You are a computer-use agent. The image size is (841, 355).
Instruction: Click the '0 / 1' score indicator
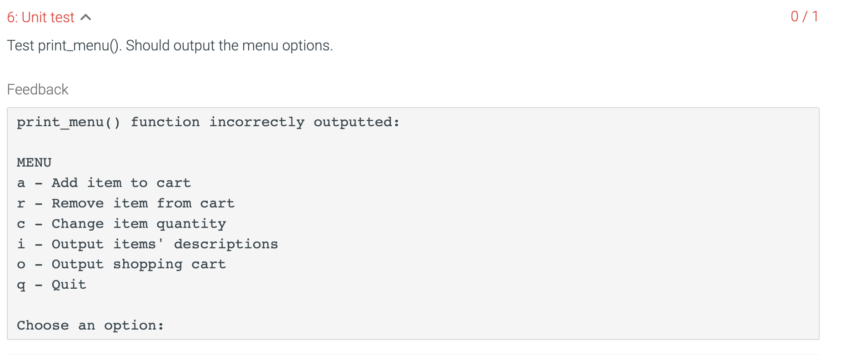coord(805,16)
